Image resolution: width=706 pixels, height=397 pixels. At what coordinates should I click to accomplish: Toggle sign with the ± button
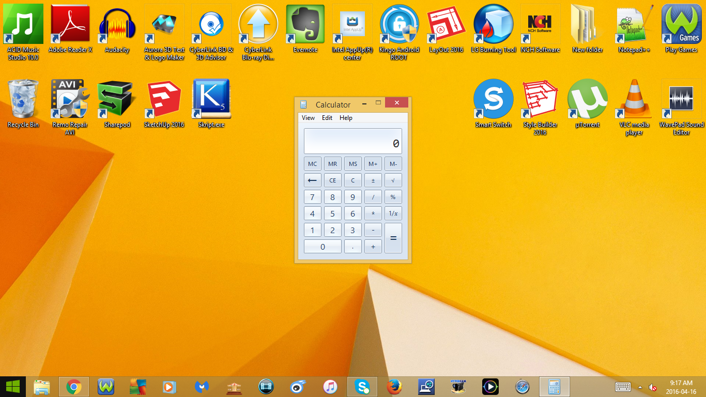[373, 180]
